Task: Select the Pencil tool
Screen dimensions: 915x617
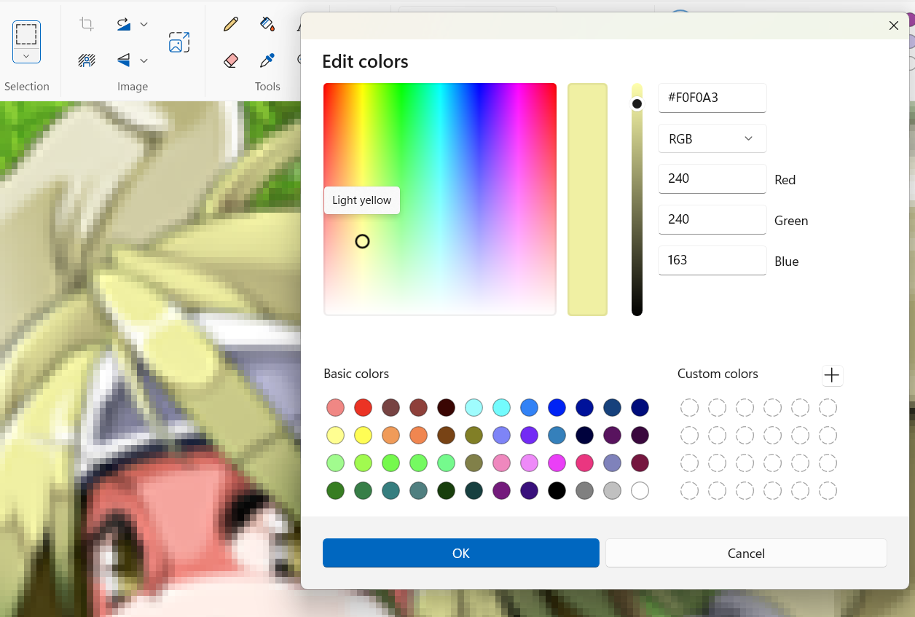Action: (x=231, y=24)
